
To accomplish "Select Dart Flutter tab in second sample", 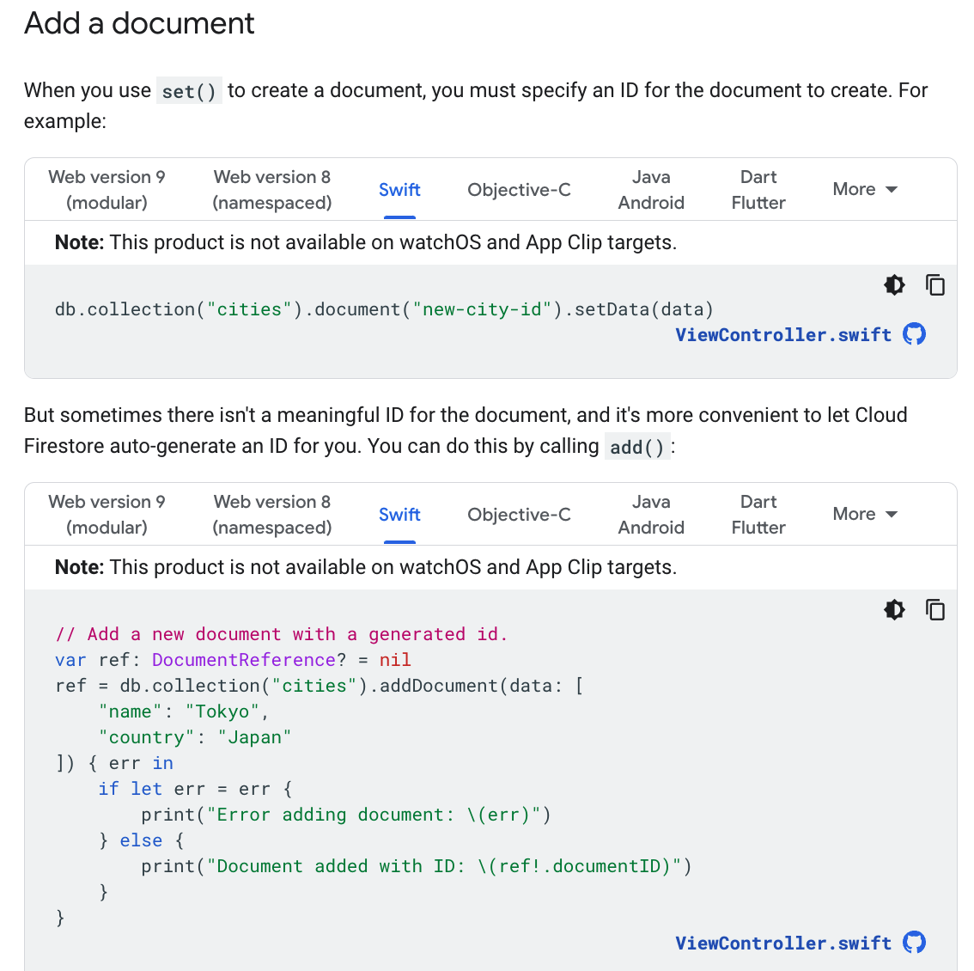I will (758, 515).
